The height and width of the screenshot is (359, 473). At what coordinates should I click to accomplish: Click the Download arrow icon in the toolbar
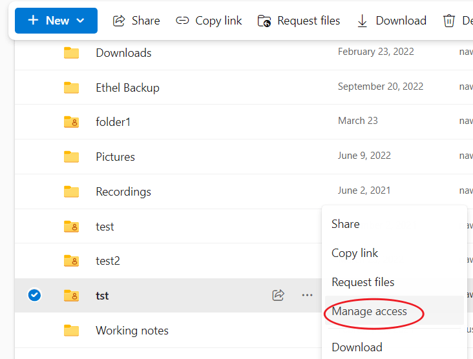[x=362, y=21]
